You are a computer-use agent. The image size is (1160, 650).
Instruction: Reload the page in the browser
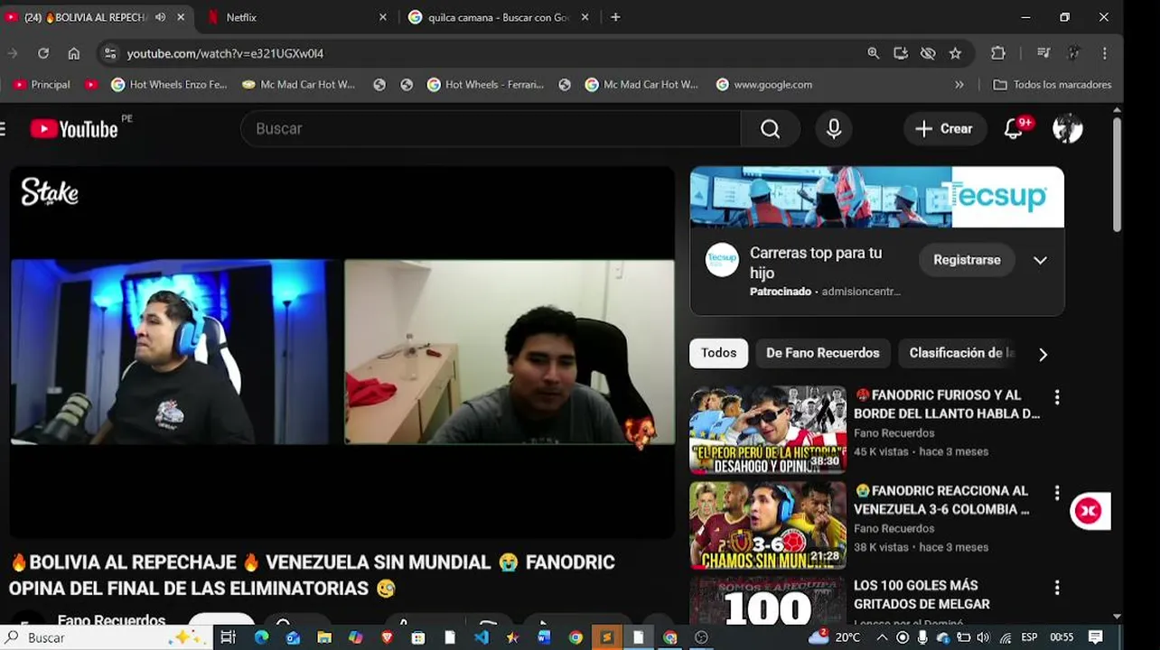(x=42, y=53)
